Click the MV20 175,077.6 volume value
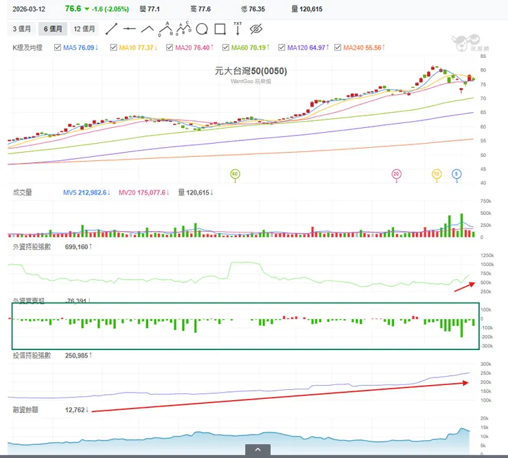508x458 pixels. (x=144, y=193)
